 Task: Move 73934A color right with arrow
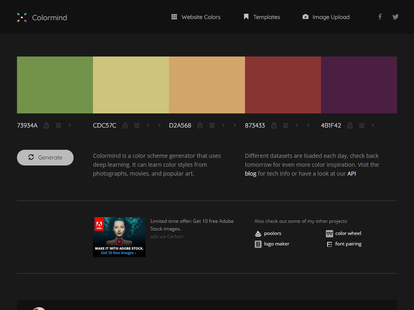[70, 125]
